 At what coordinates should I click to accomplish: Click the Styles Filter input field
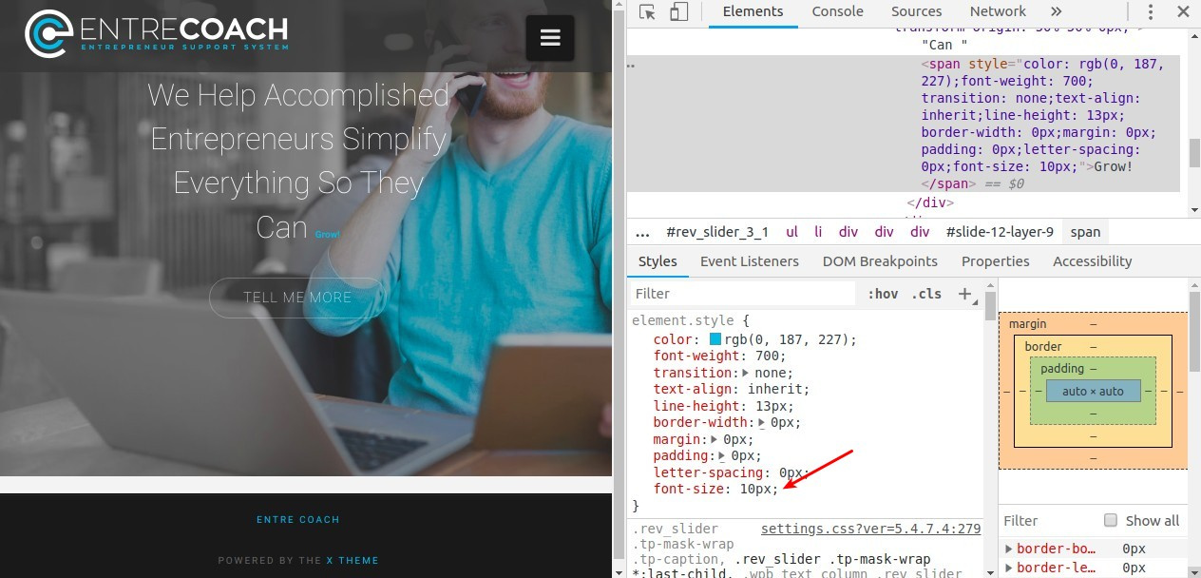click(x=741, y=294)
